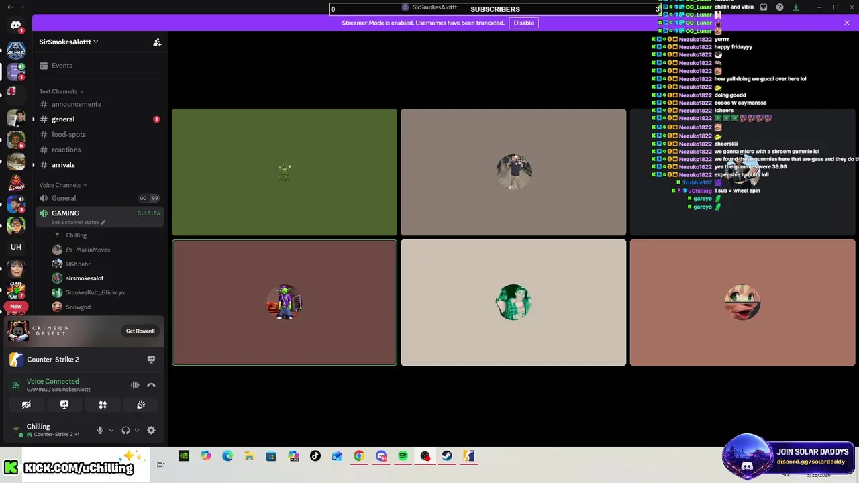The image size is (859, 483).
Task: Dismiss the Streamer Mode banner
Action: [847, 23]
